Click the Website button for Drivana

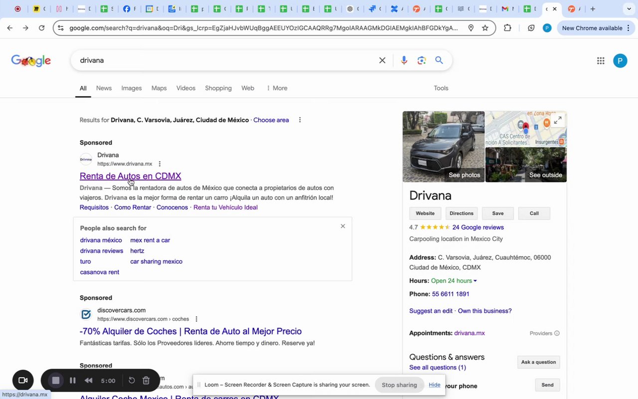425,213
